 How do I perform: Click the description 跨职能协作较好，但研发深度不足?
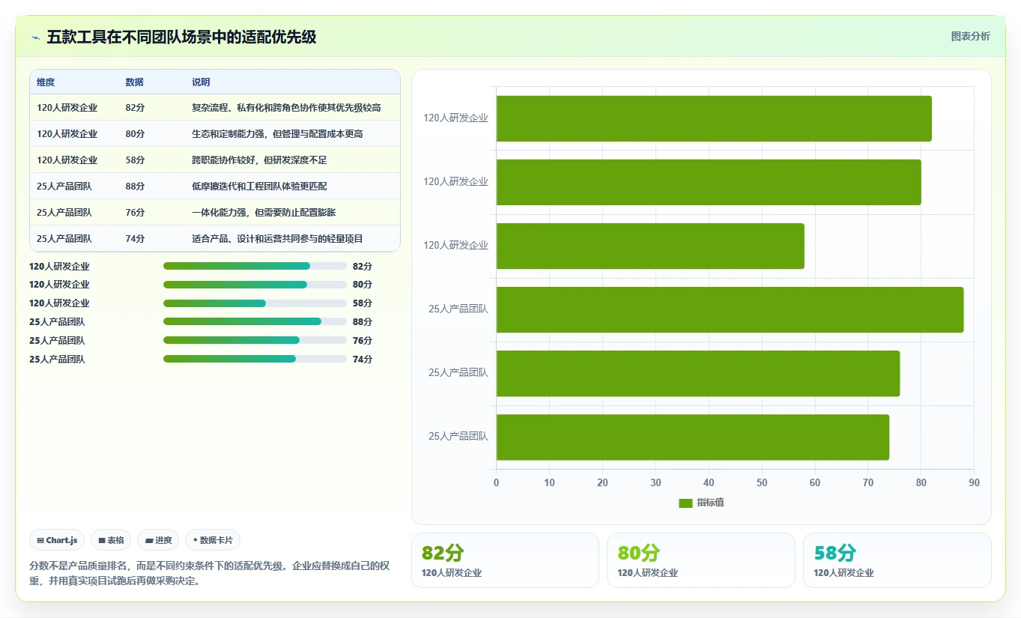(259, 160)
